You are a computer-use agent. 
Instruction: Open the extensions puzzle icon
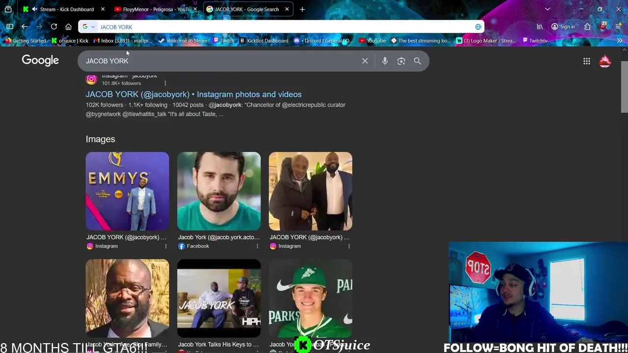(x=587, y=27)
